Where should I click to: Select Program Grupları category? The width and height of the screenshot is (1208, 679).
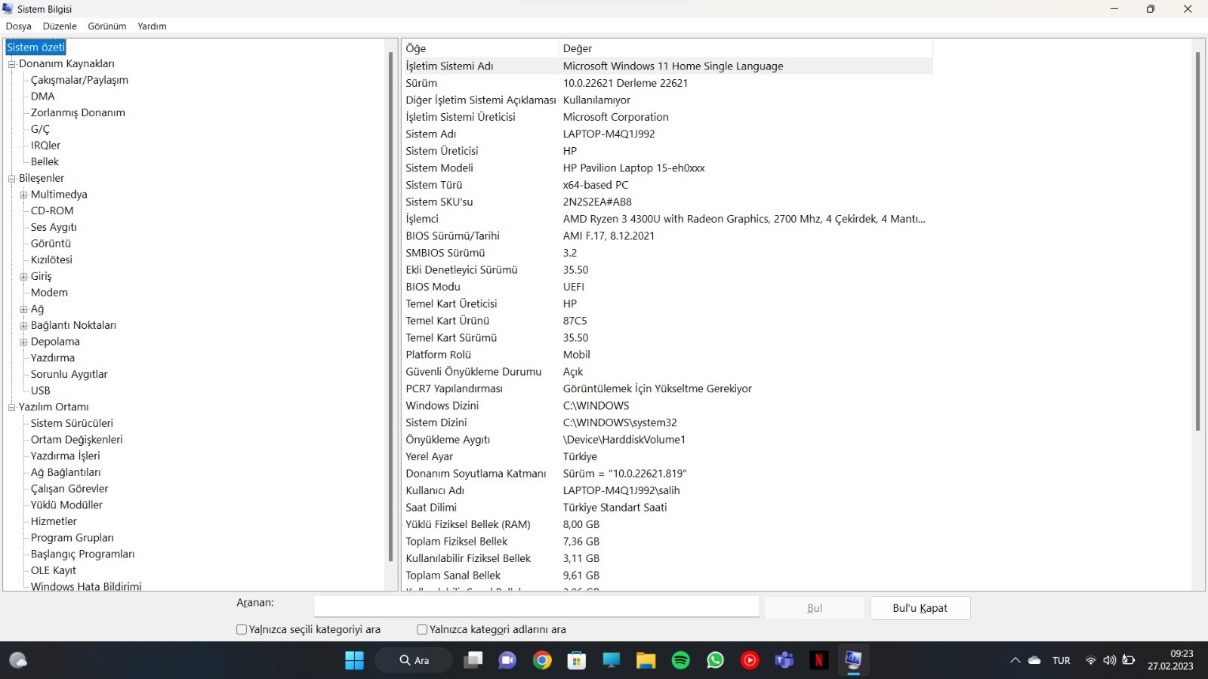pyautogui.click(x=72, y=538)
